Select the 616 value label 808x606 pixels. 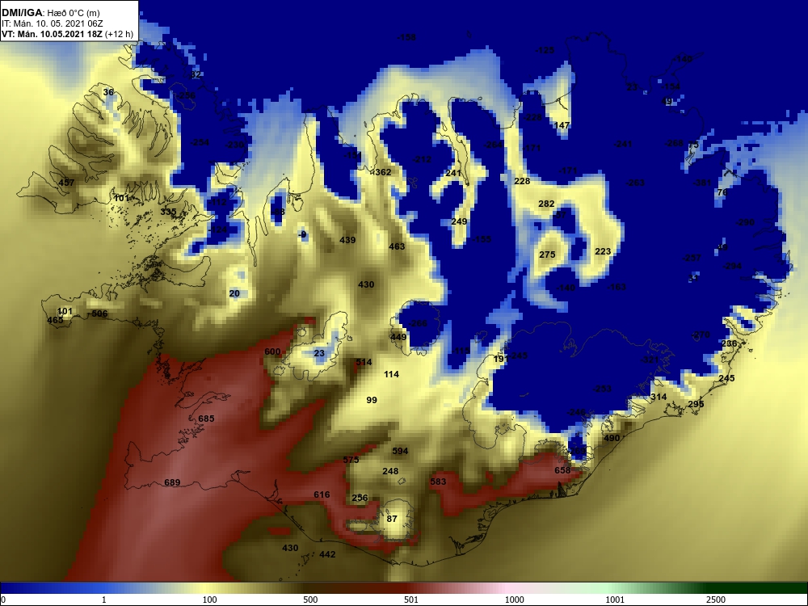322,494
